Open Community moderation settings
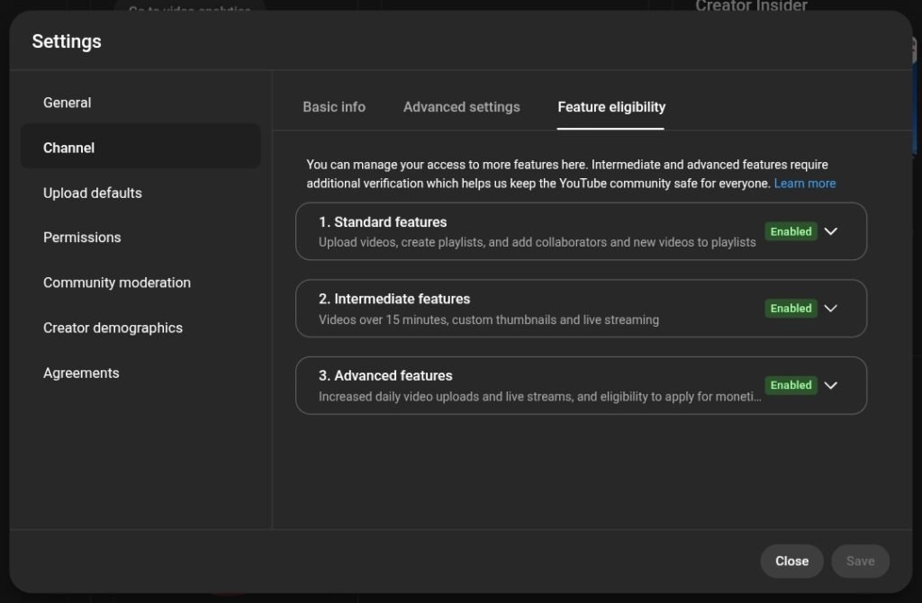 click(117, 283)
